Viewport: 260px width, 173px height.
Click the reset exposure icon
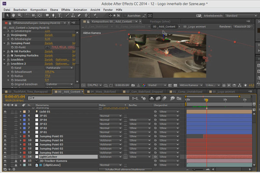[x=245, y=85]
